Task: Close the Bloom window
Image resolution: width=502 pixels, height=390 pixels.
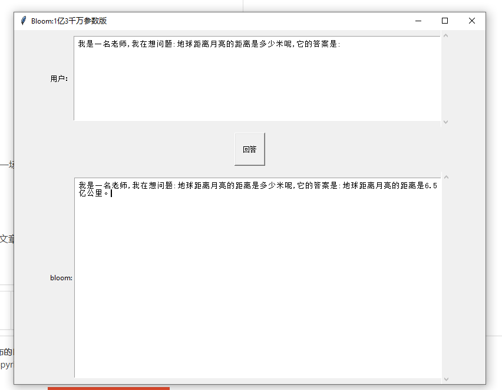Action: (x=471, y=21)
